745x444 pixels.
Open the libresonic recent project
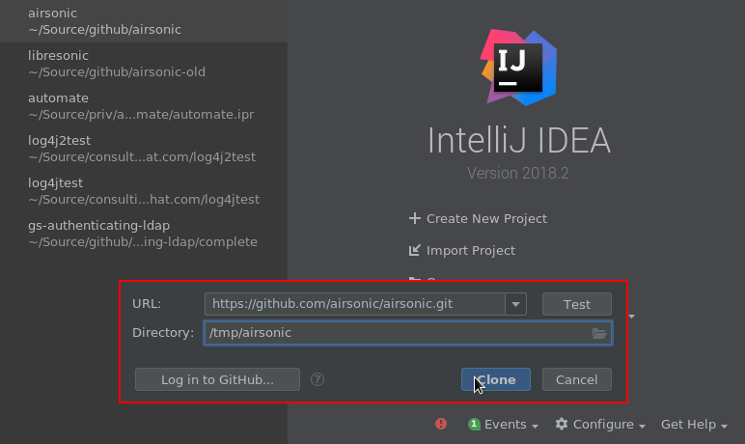coord(116,64)
